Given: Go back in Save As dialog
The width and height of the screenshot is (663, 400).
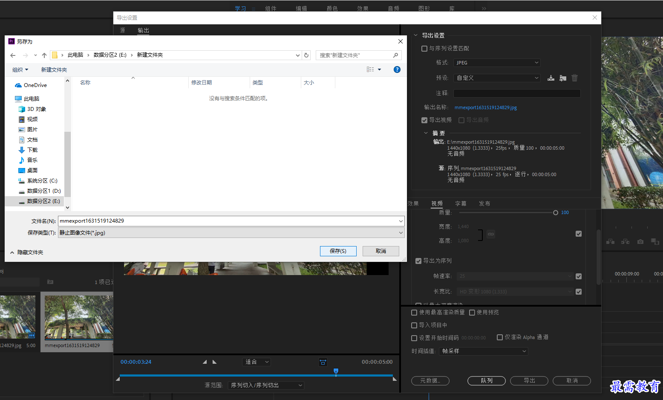Looking at the screenshot, I should tap(13, 55).
